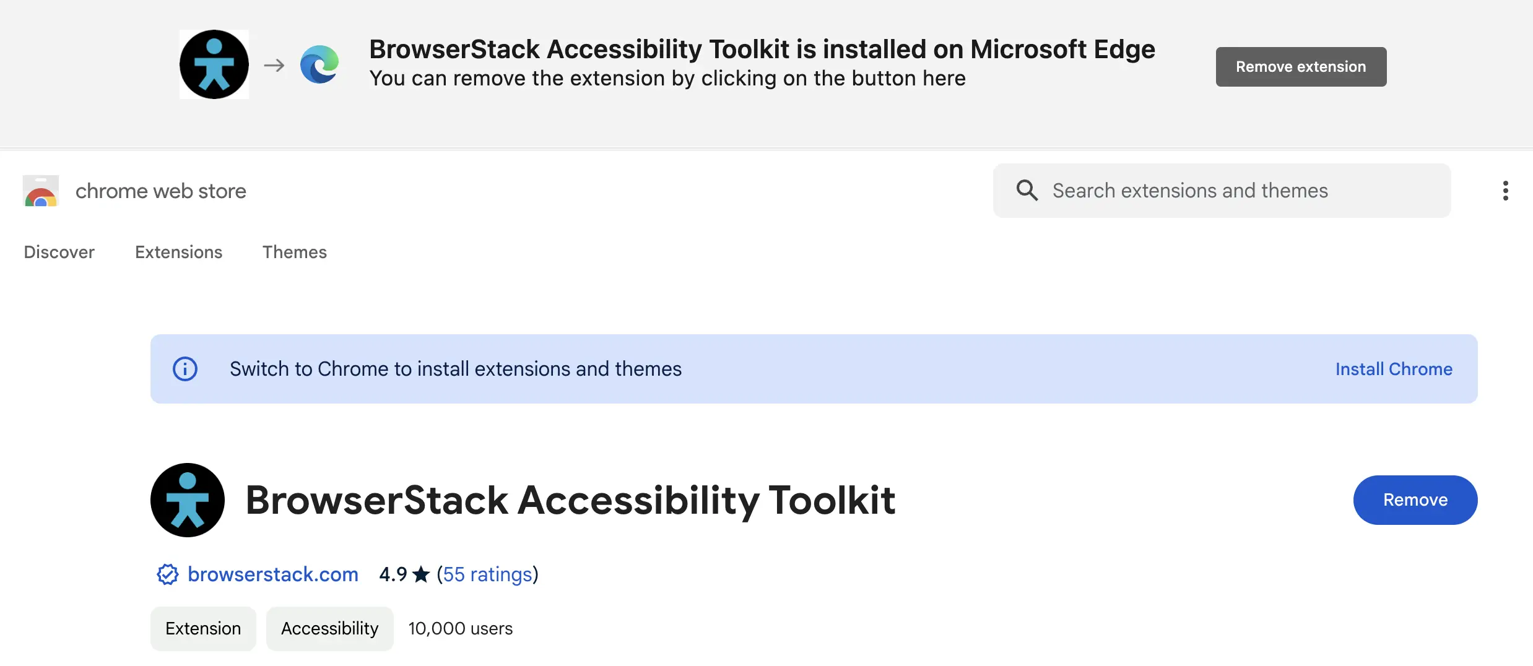
Task: Open the browserstack.com publisher link
Action: coord(272,574)
